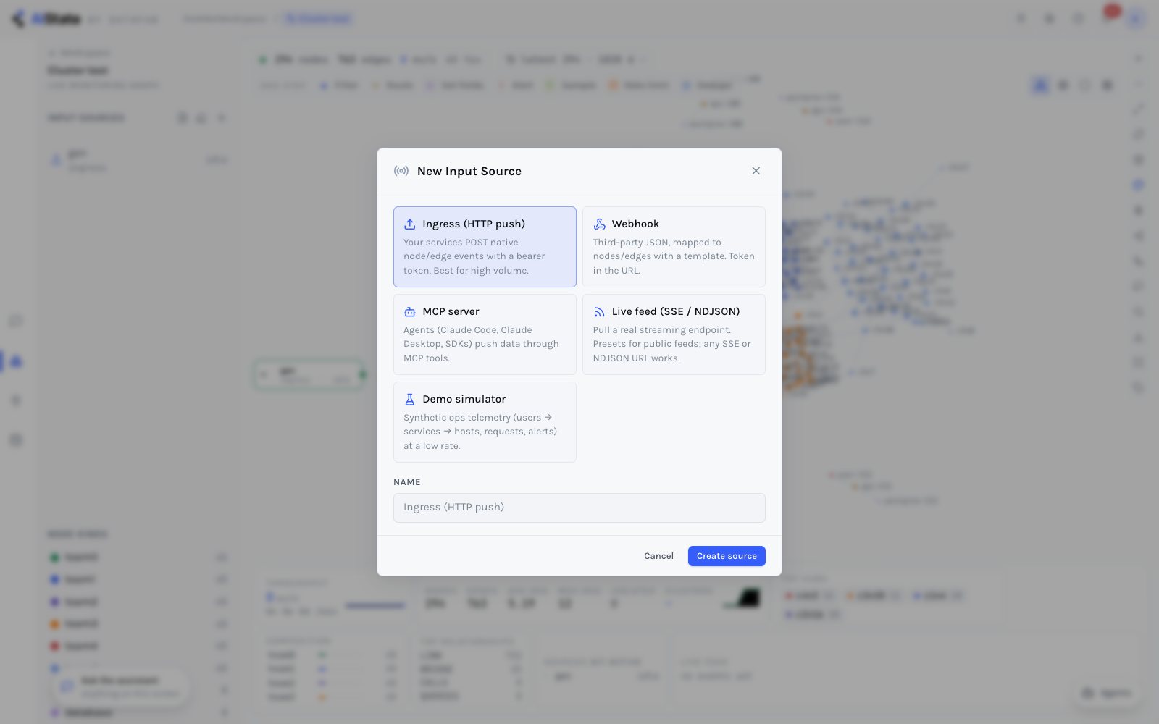Click the feed icon on Live feed card
The height and width of the screenshot is (724, 1159).
coord(599,312)
